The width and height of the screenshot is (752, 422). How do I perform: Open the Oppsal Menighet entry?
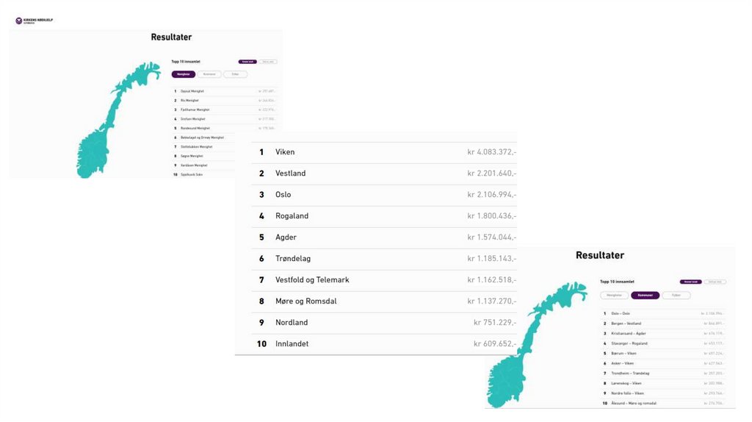coord(192,91)
